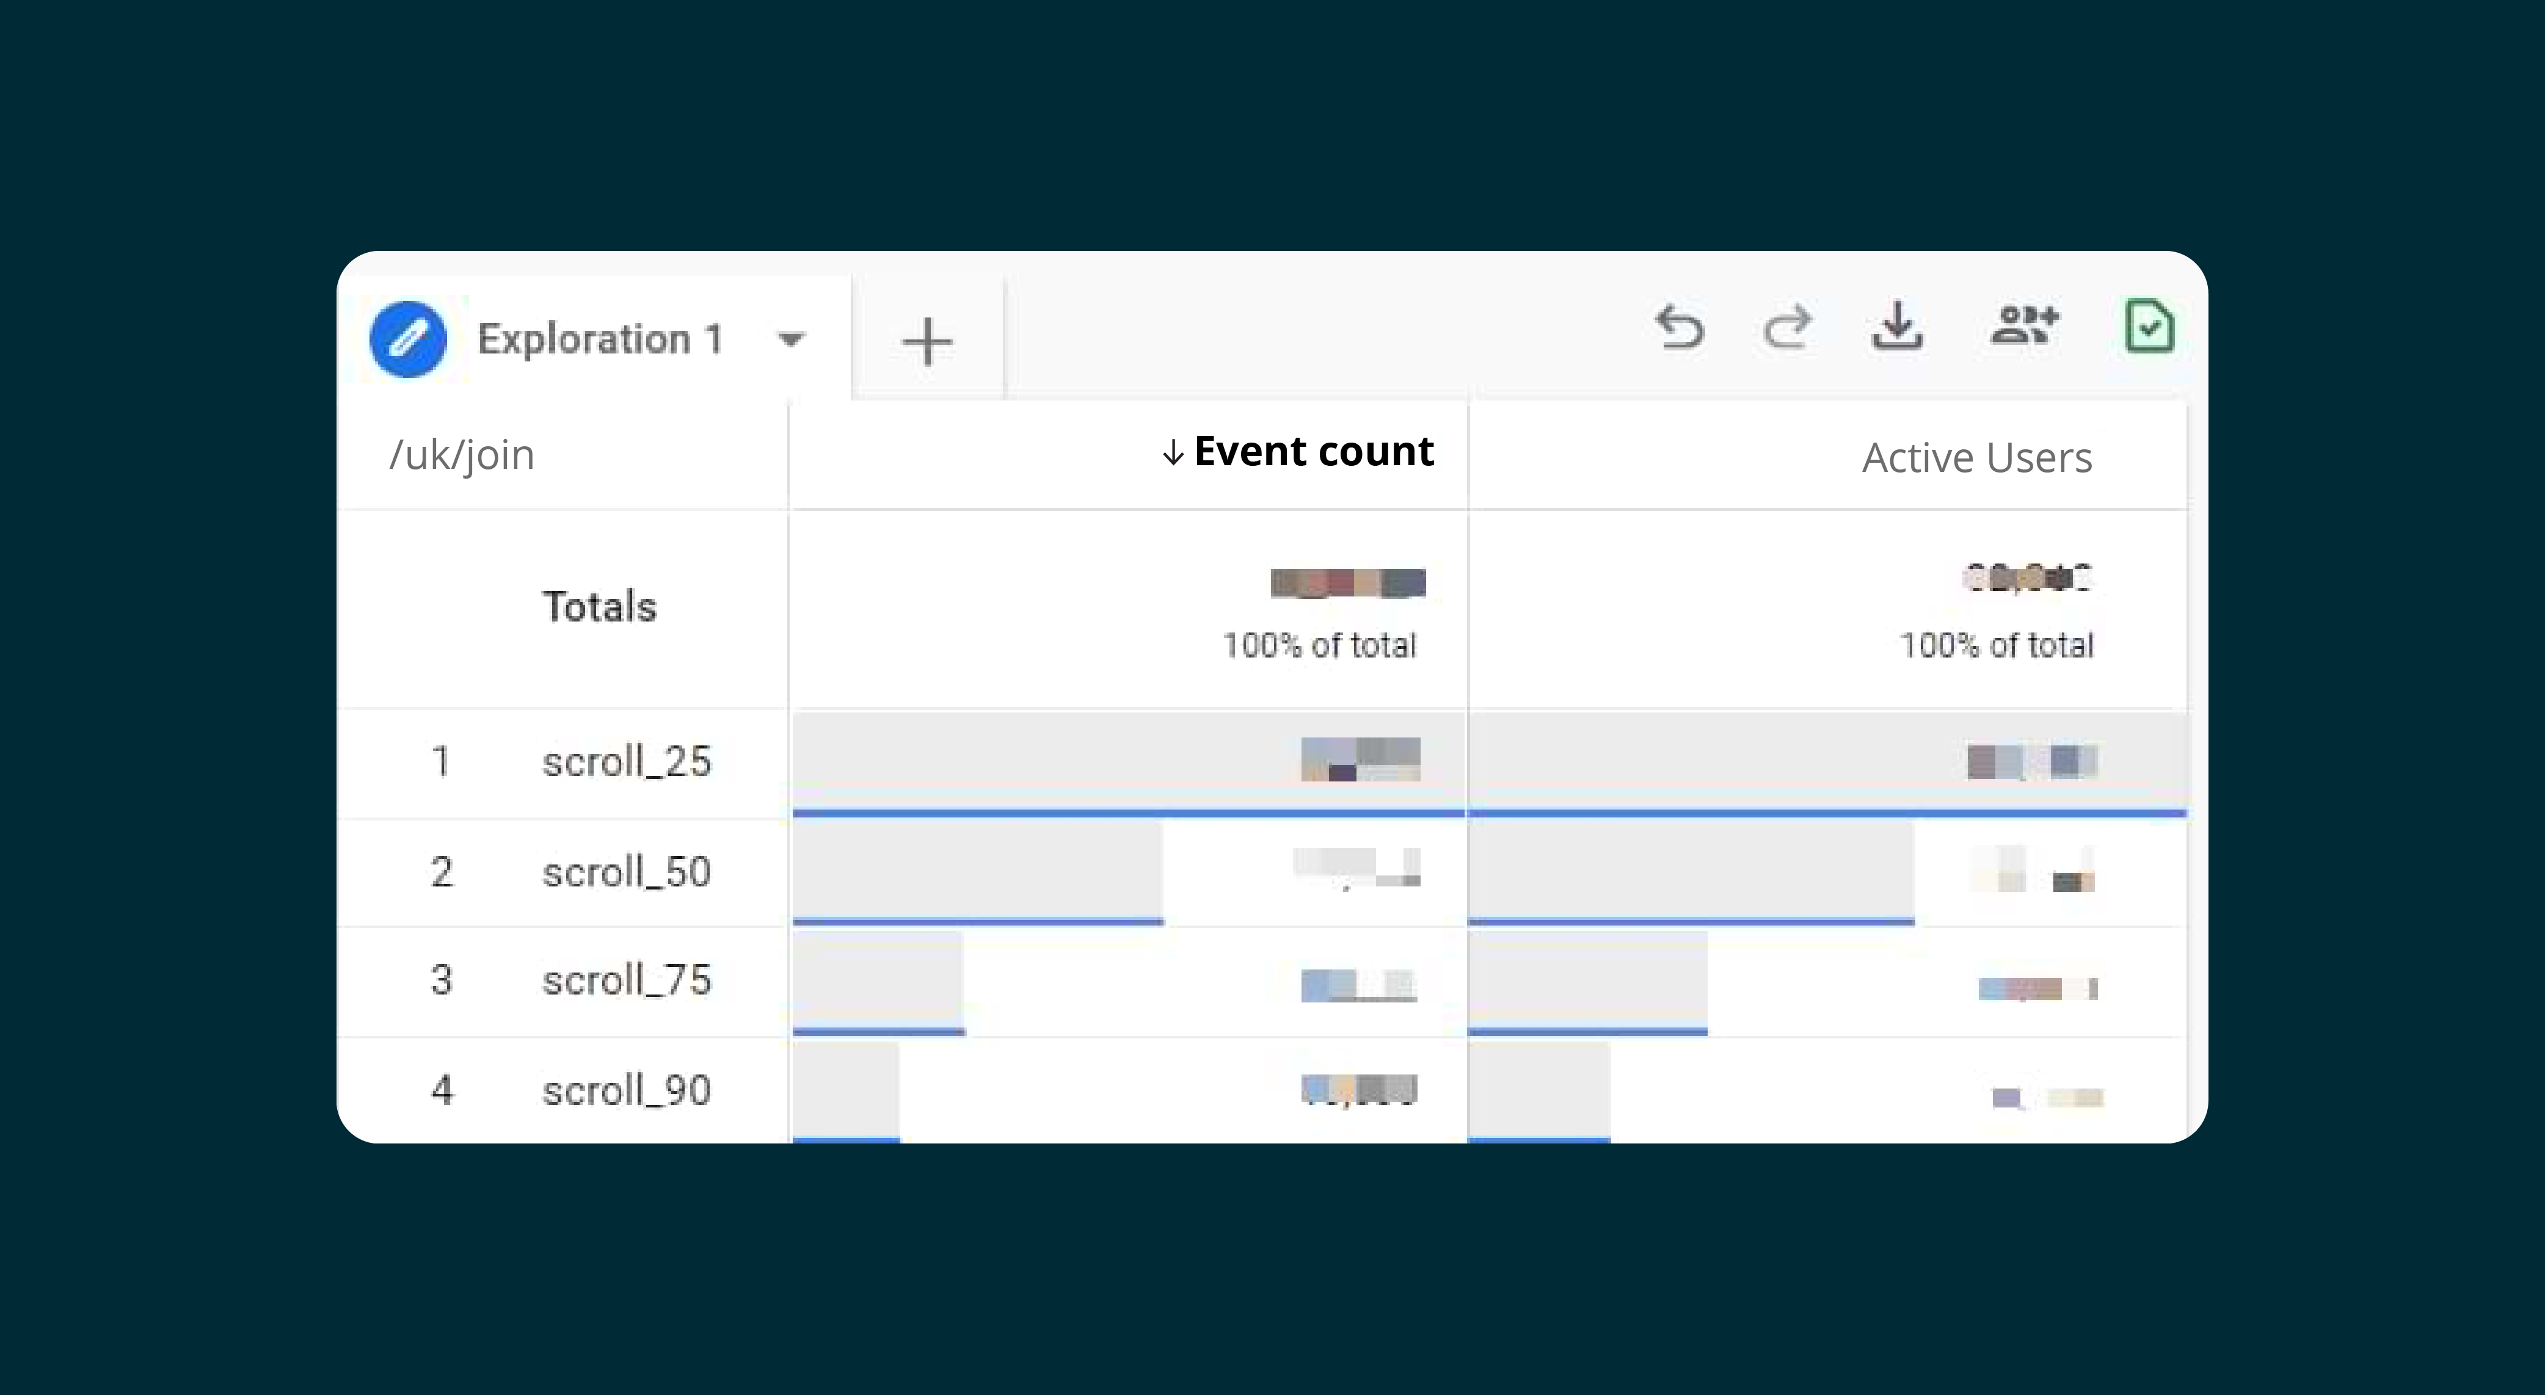Image resolution: width=2545 pixels, height=1395 pixels.
Task: Click the blue pencil edit icon
Action: pyautogui.click(x=408, y=339)
